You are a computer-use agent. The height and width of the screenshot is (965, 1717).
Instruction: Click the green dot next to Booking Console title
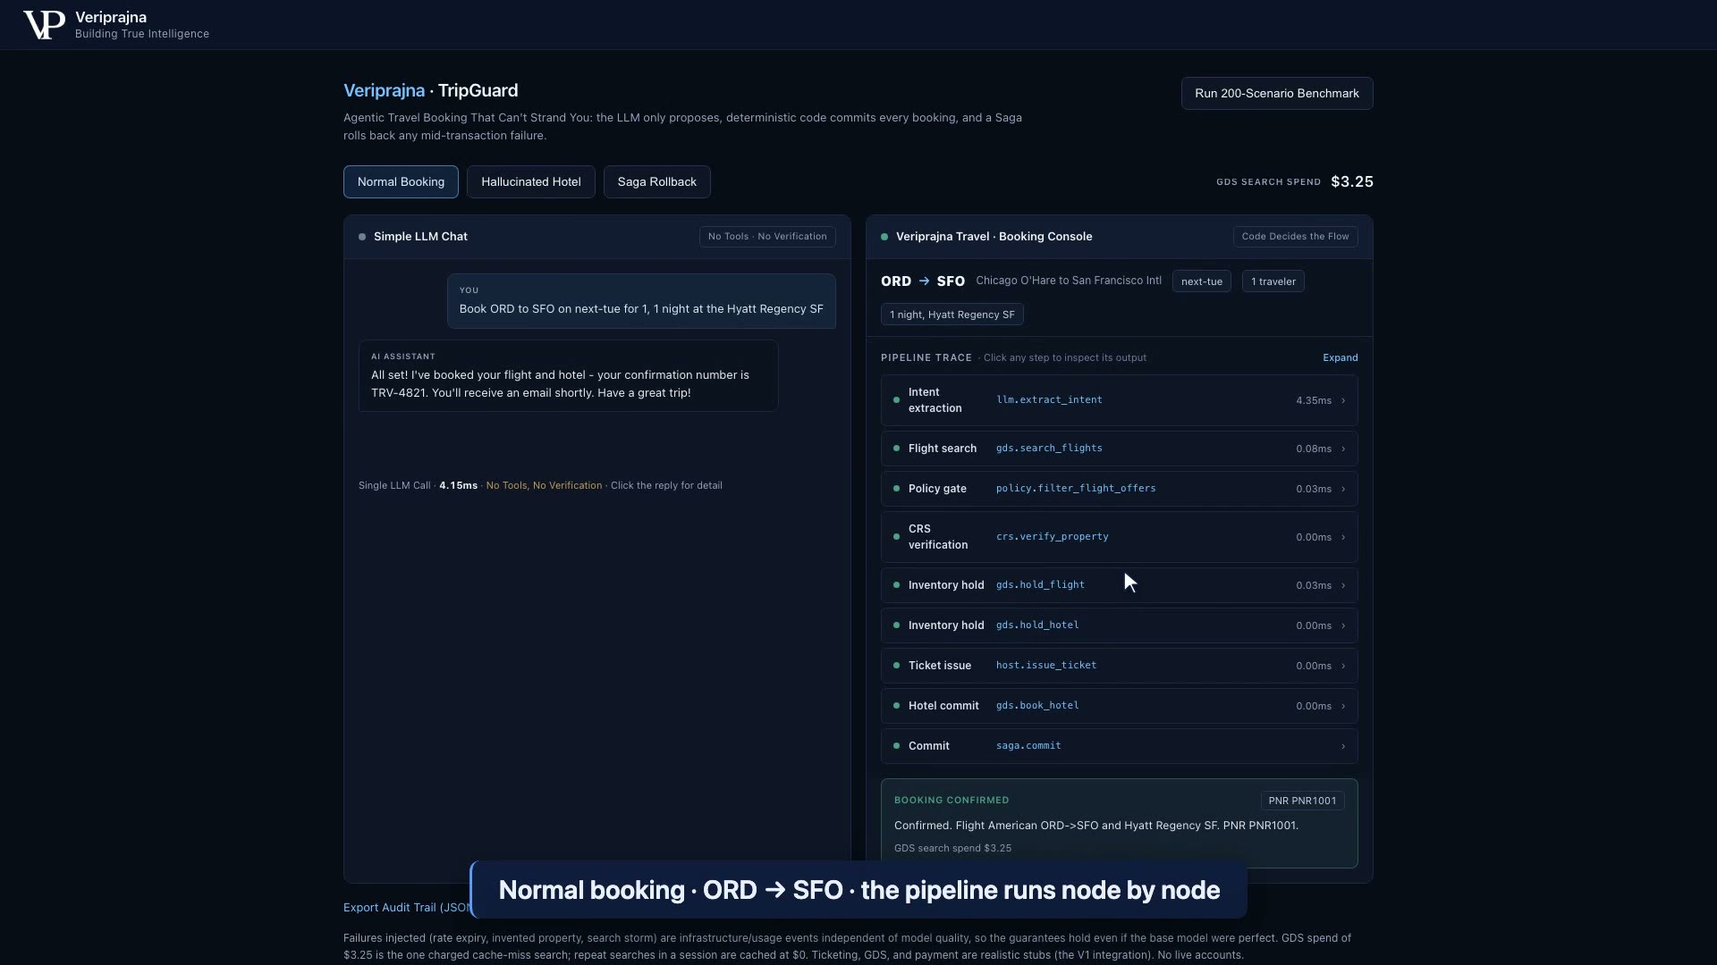(x=884, y=237)
